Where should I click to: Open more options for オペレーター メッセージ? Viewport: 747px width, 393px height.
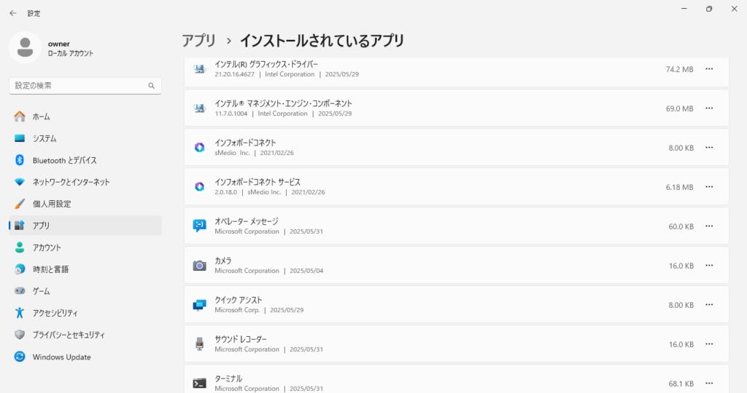pyautogui.click(x=709, y=226)
